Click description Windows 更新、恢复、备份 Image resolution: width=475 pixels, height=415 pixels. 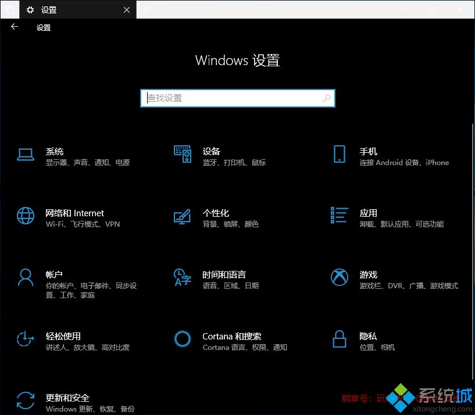coord(90,409)
